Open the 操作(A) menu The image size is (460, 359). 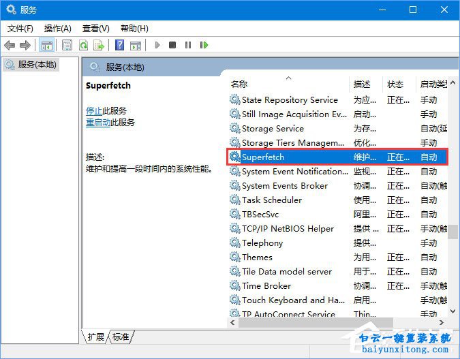(x=58, y=29)
